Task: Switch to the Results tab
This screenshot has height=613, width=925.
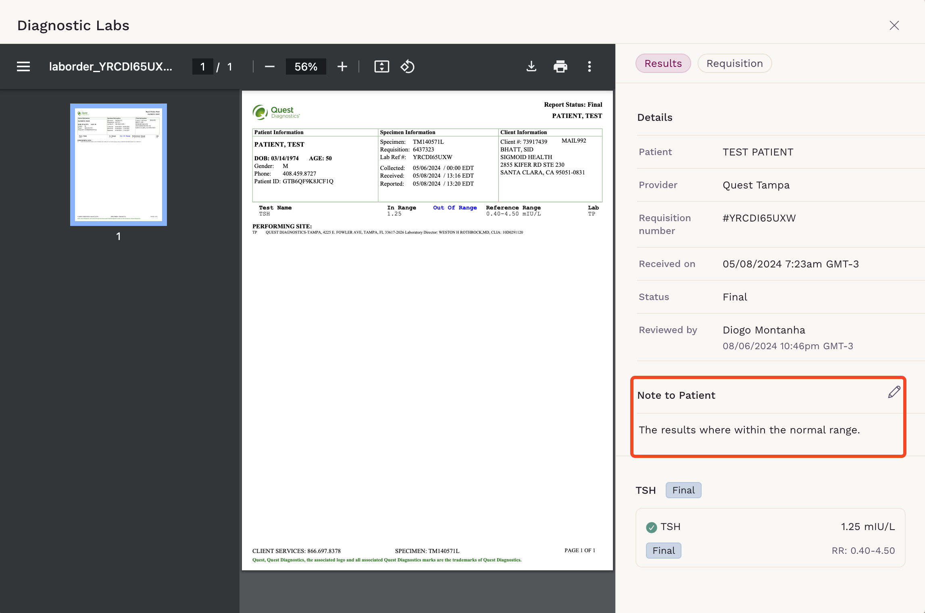Action: click(663, 63)
